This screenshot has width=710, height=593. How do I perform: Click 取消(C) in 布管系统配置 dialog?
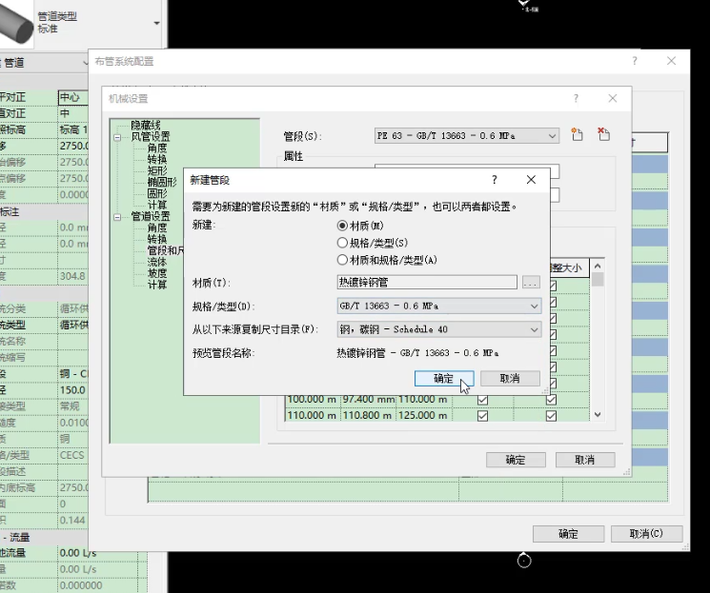point(646,534)
